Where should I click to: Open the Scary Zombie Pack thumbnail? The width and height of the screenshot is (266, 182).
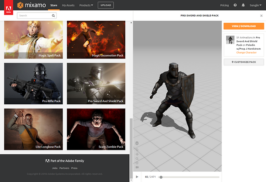96,129
